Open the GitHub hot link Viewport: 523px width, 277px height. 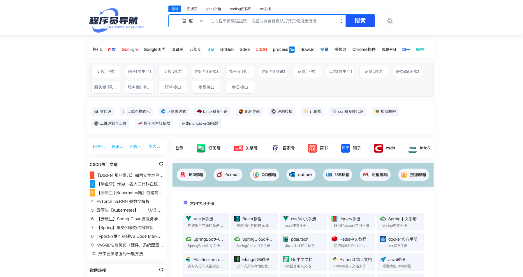click(227, 49)
